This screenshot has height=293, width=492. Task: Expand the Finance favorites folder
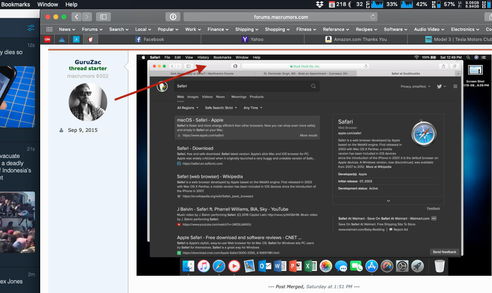(218, 29)
